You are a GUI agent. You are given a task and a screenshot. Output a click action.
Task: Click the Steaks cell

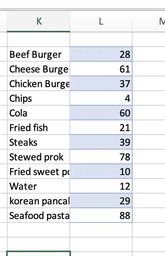click(x=39, y=142)
